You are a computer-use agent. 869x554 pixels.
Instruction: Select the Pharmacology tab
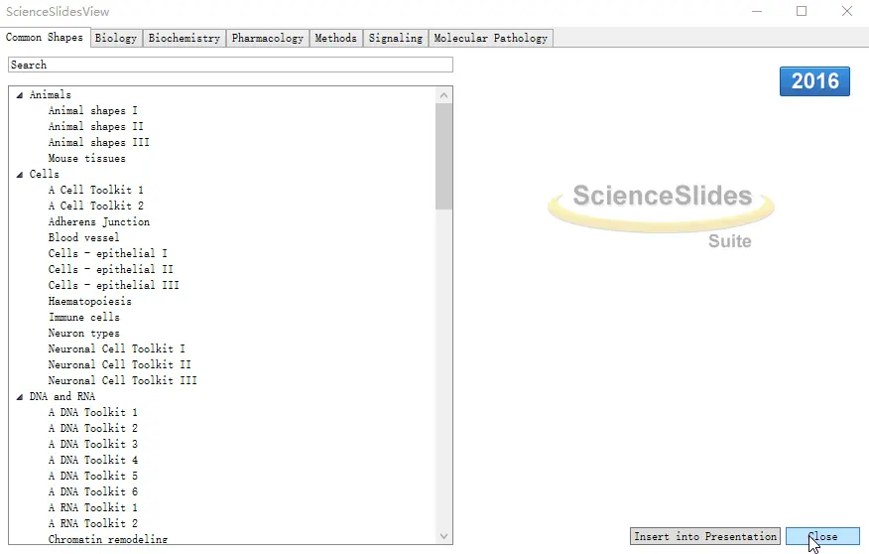[268, 38]
